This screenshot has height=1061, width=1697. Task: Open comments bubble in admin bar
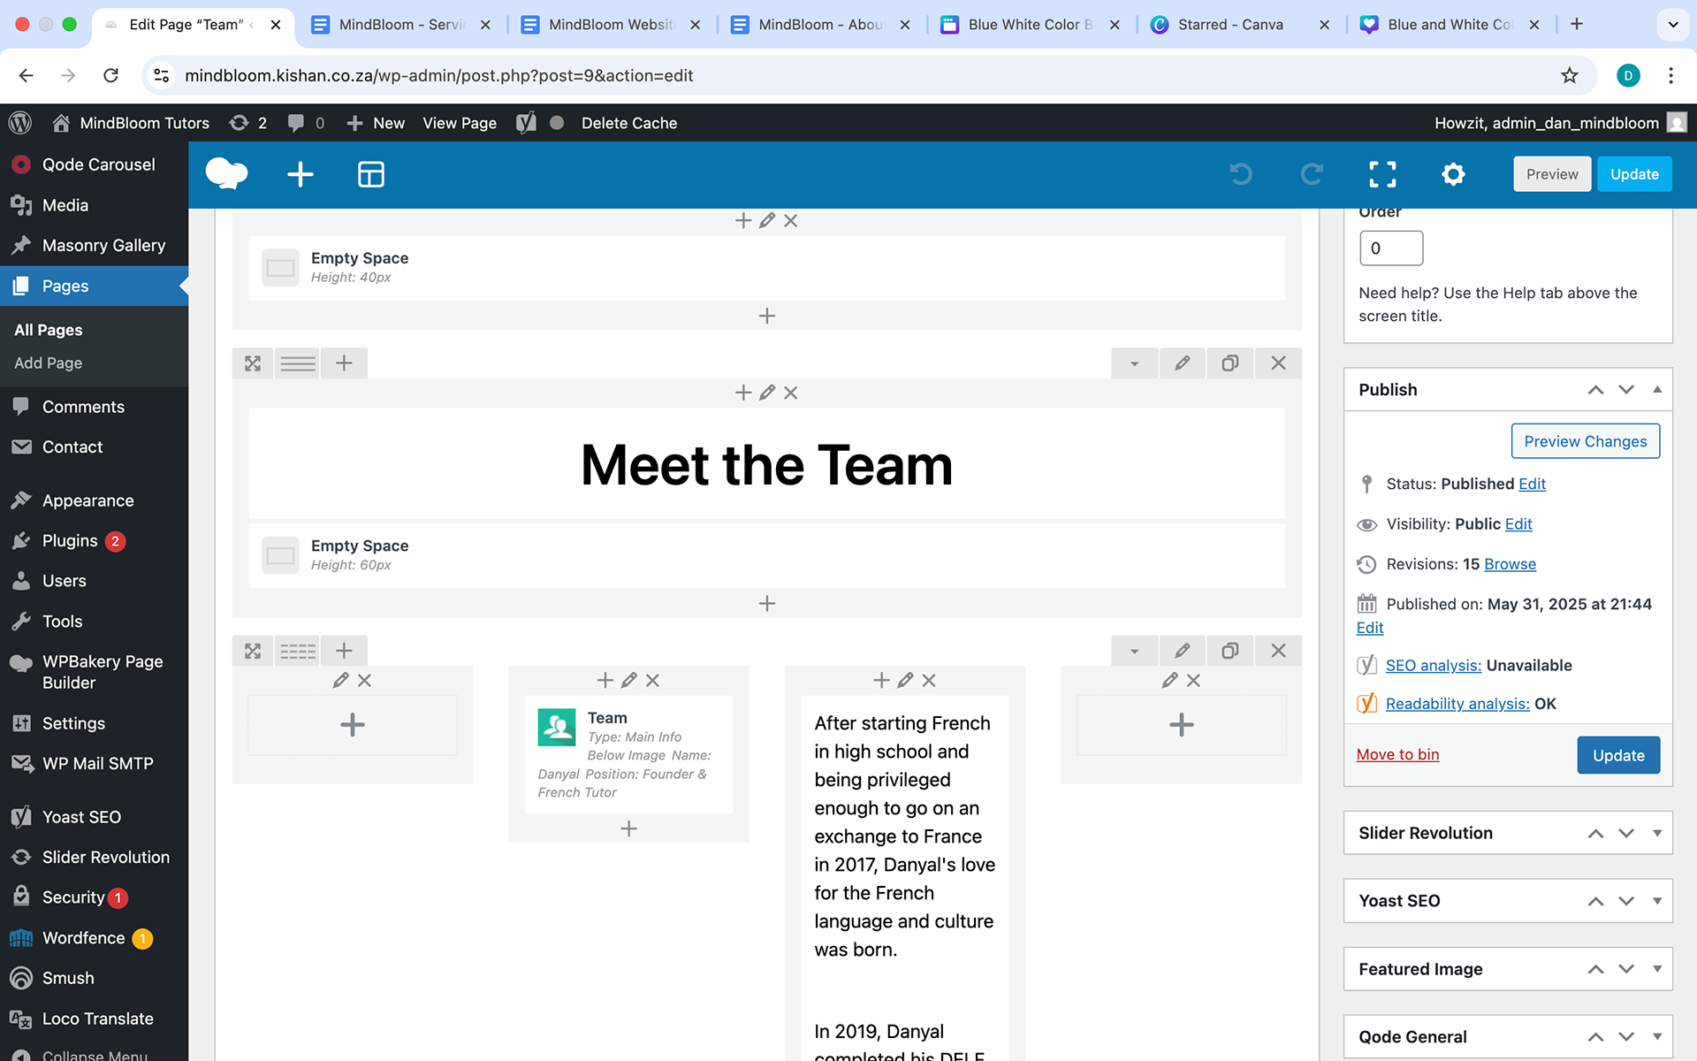pos(306,123)
